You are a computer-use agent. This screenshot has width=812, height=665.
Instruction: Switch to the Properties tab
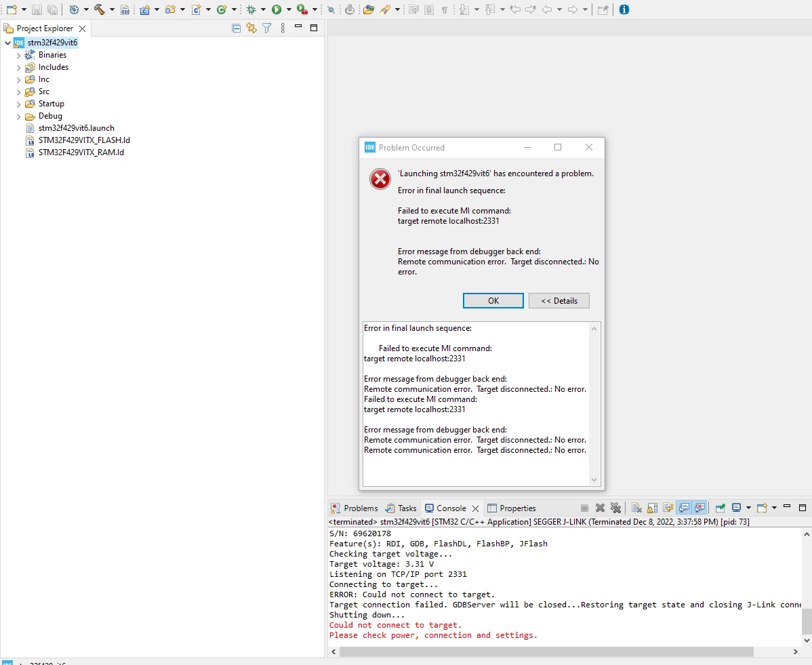512,508
